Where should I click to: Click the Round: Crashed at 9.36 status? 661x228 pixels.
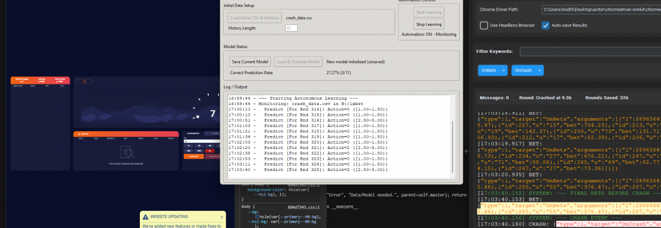coord(545,97)
